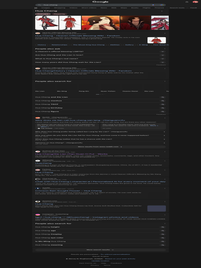The image size is (201, 268).
Task: Click the Abilities sitelink chip
Action: tap(115, 45)
